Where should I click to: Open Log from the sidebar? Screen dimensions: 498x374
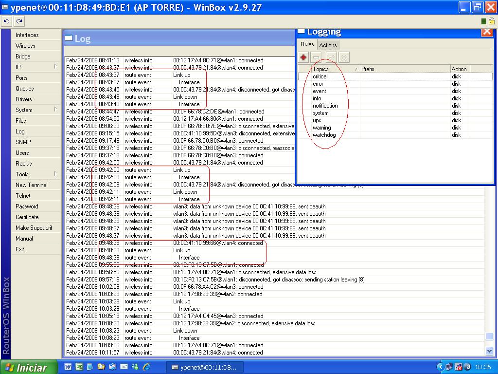click(x=36, y=131)
